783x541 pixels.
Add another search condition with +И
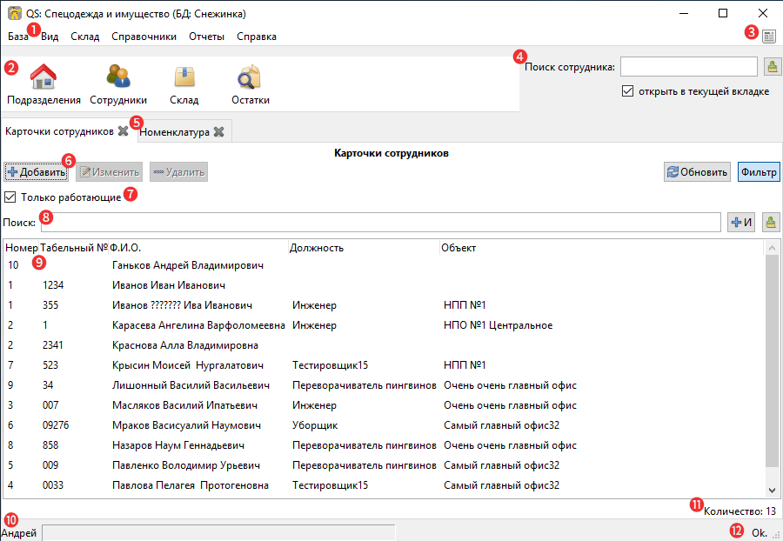[741, 222]
